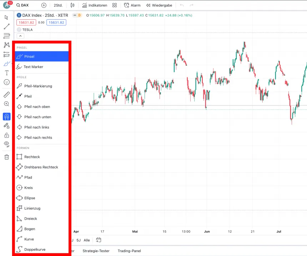Collapse the drawing tools menu with the chevron
Screen dimensions: 307x256
[20, 36]
